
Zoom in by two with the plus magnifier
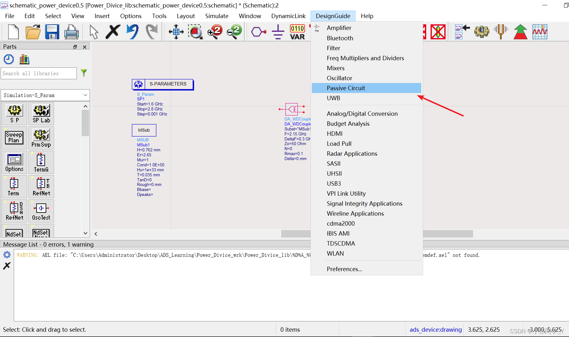(215, 32)
